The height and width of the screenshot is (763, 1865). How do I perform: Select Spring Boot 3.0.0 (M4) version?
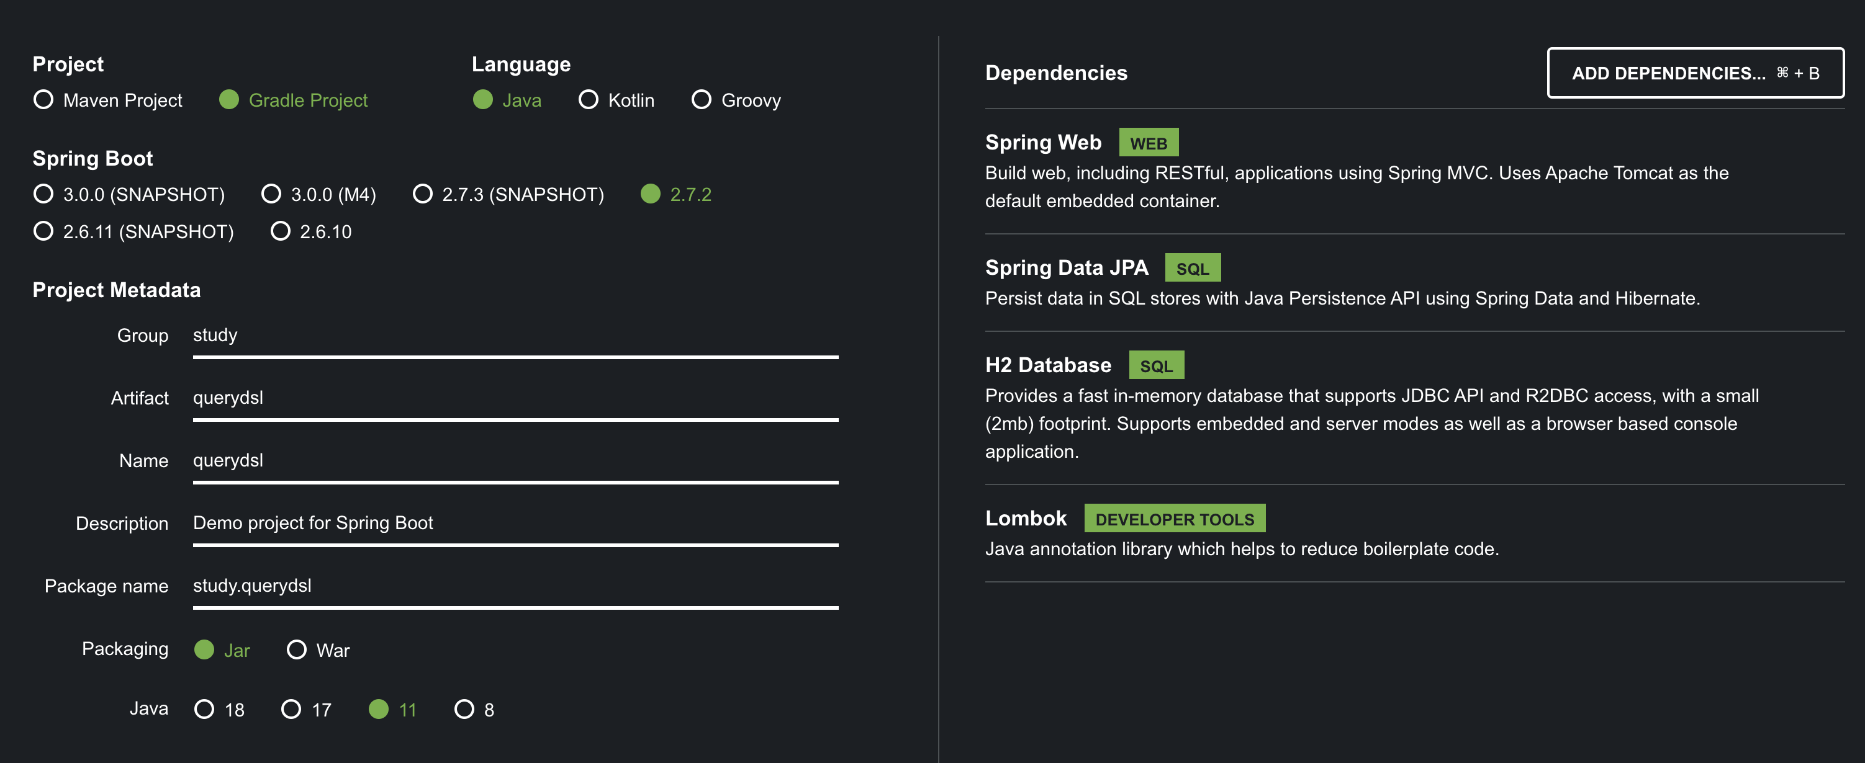coord(271,194)
